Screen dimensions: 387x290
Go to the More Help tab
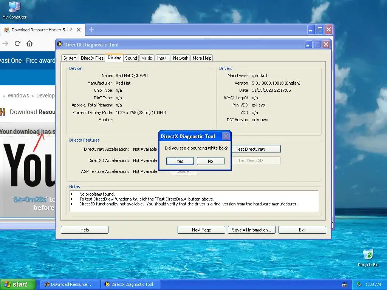[x=202, y=58]
